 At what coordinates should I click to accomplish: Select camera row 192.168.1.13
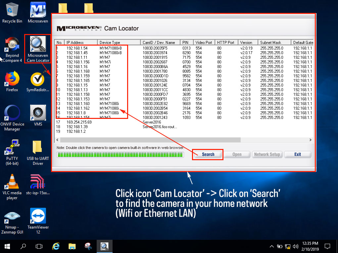[184, 90]
